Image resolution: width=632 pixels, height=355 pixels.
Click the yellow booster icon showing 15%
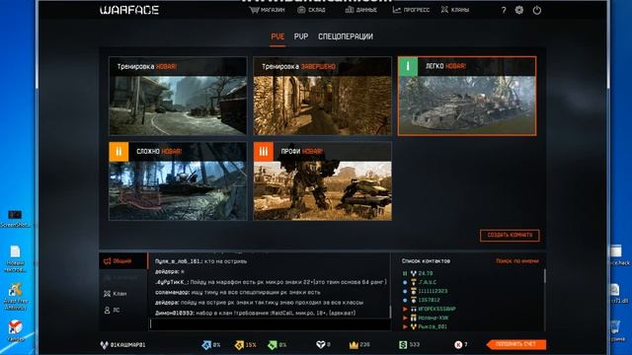239,345
